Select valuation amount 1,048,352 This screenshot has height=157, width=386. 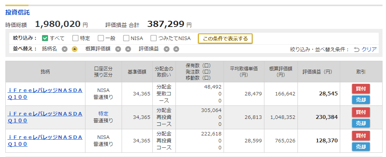[282, 117]
